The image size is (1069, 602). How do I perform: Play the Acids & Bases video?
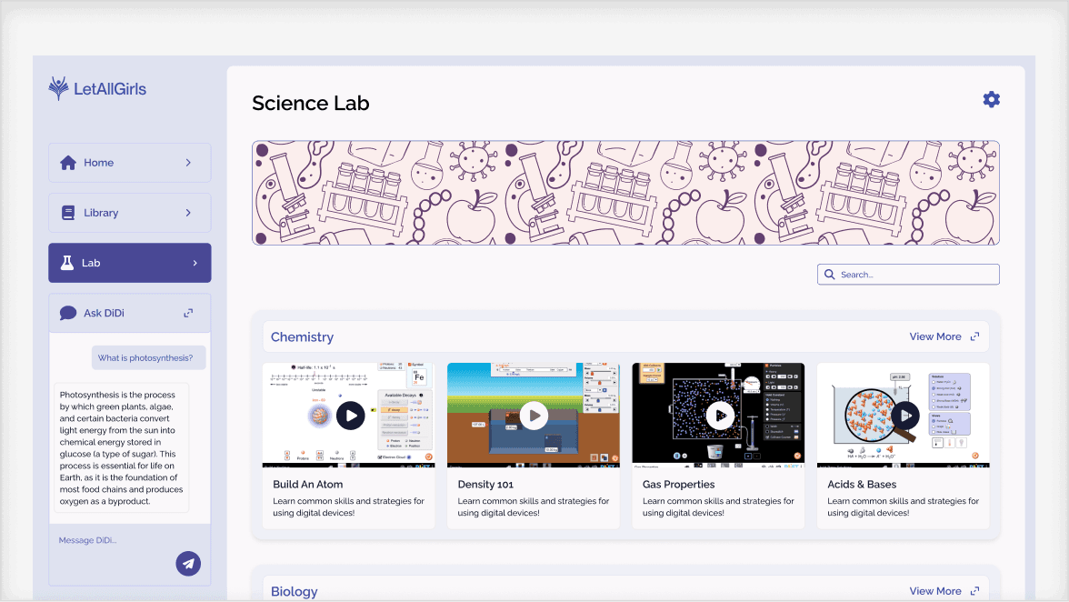click(x=905, y=416)
